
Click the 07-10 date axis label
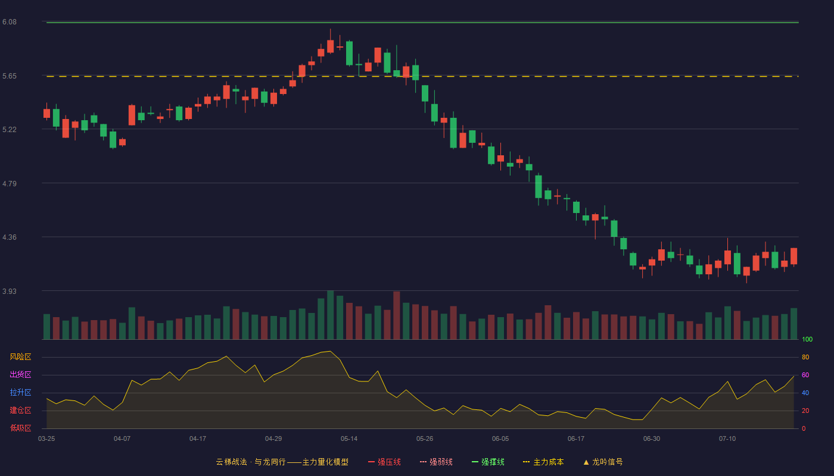coord(727,439)
